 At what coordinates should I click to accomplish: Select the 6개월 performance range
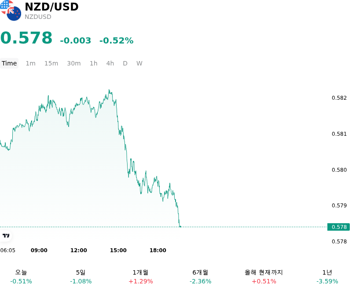click(201, 277)
